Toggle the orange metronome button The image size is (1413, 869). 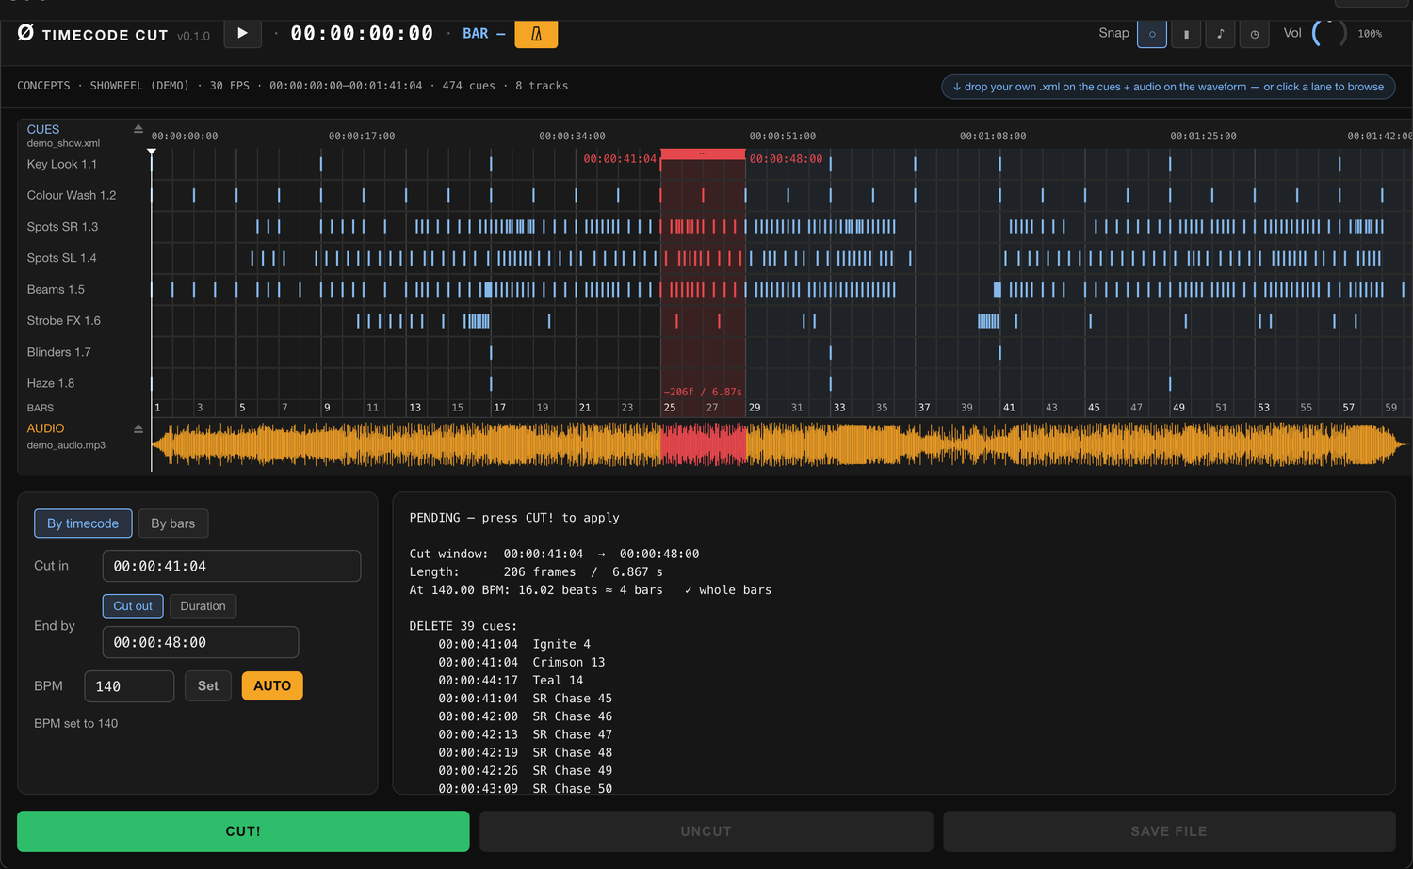(536, 34)
